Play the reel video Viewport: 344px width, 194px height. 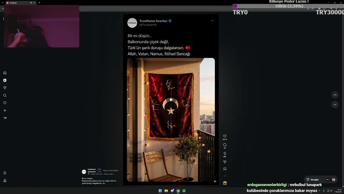(171, 100)
